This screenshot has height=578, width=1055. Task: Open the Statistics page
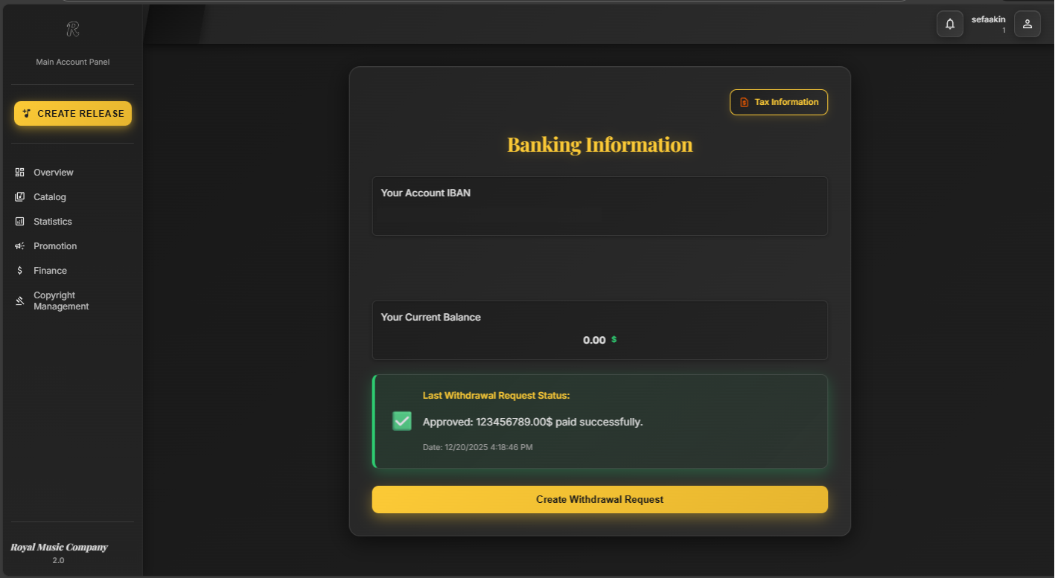53,222
